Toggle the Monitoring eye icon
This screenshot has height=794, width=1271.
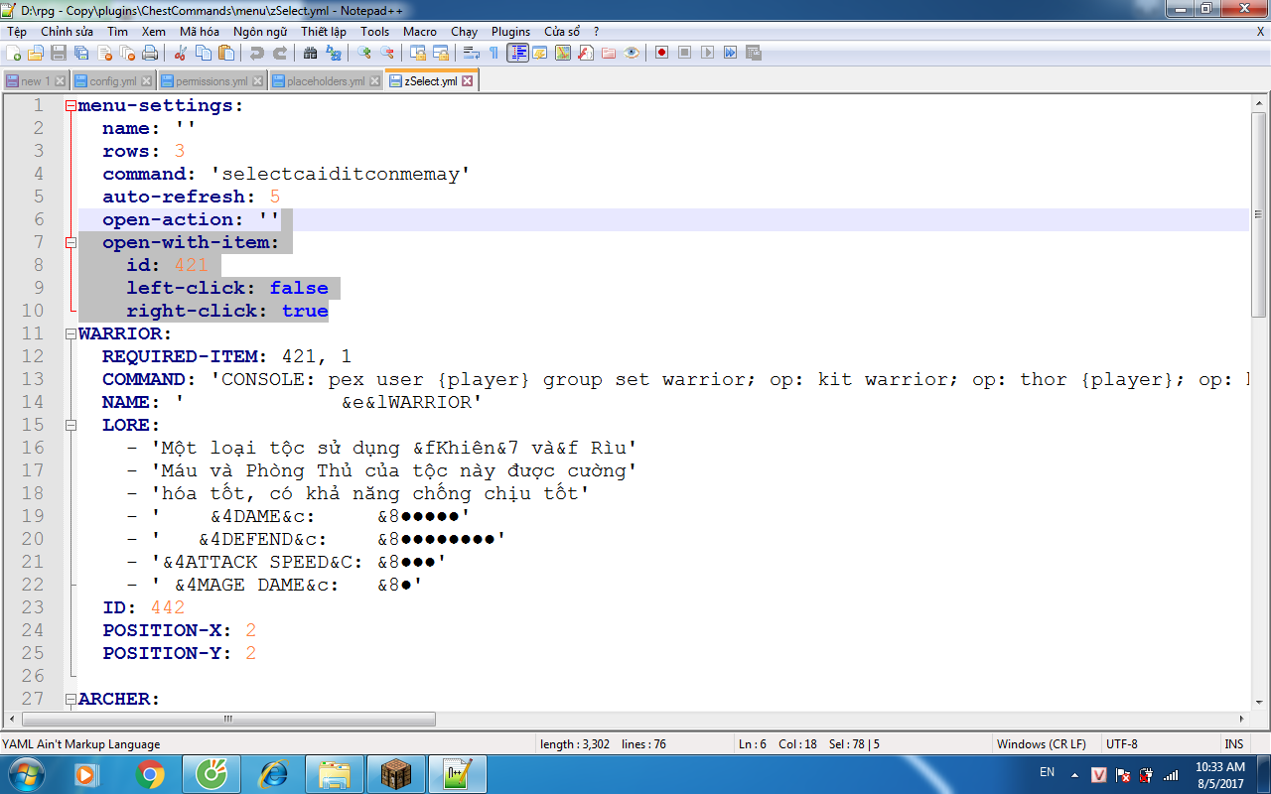point(632,53)
